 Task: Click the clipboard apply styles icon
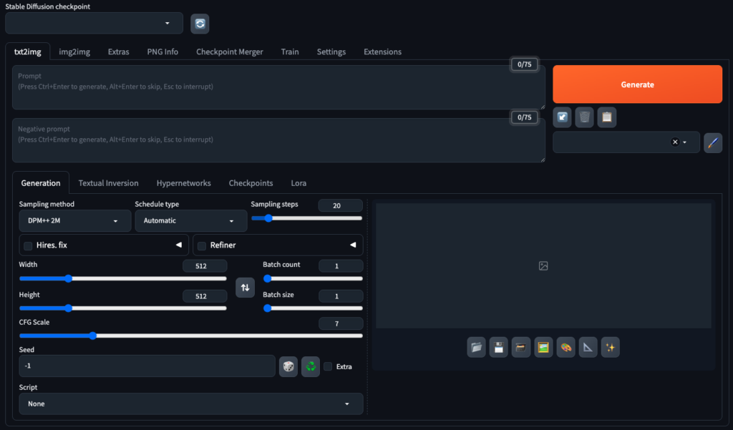point(607,117)
